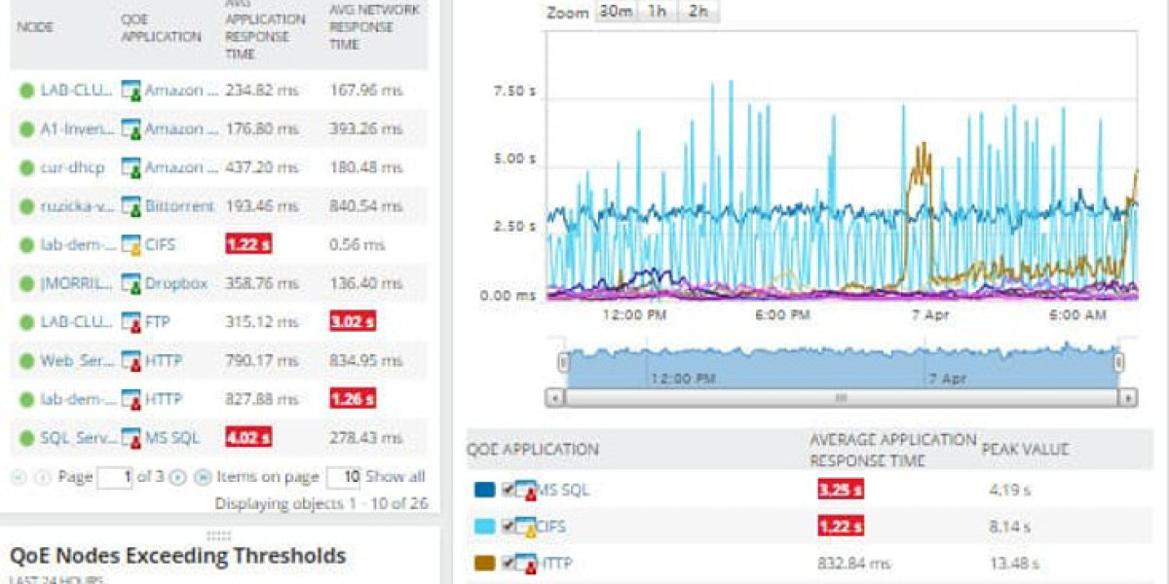
Task: Uncheck the CIFS series checkbox
Action: click(x=508, y=527)
